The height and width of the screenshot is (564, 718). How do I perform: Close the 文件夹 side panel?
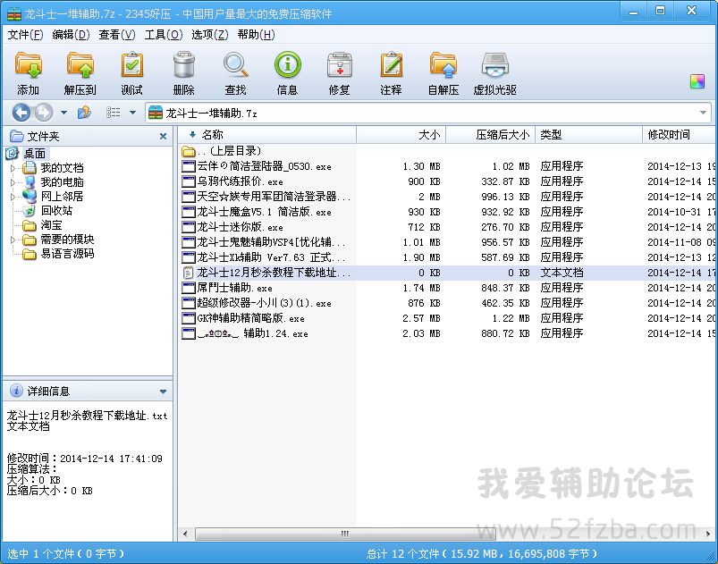163,137
